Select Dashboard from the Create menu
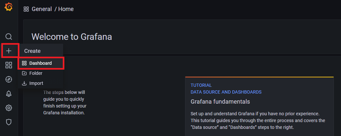Viewport: 341px width, 136px height. [x=40, y=63]
